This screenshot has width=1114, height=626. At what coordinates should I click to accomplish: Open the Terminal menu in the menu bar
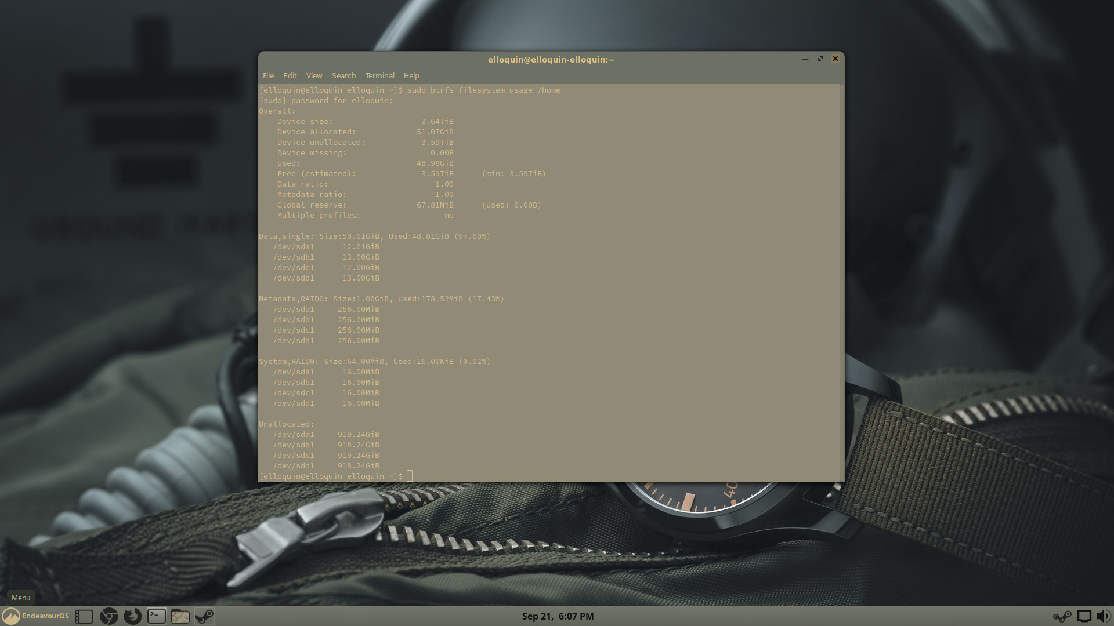(x=379, y=75)
